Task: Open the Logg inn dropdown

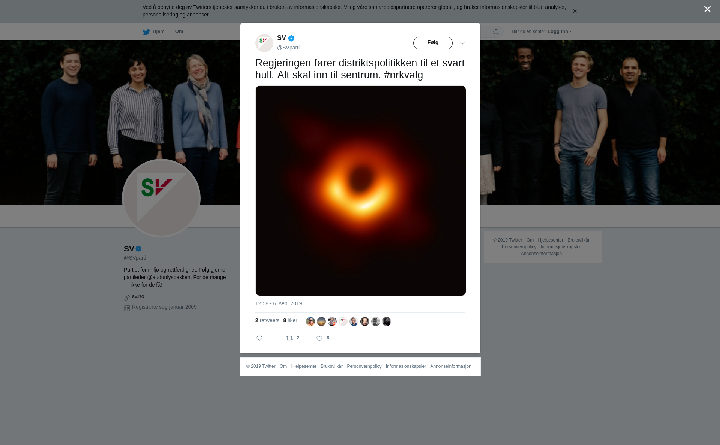Action: click(559, 31)
